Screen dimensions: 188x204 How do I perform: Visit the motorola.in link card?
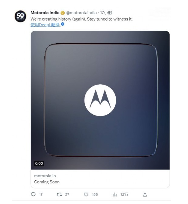[x=45, y=176]
